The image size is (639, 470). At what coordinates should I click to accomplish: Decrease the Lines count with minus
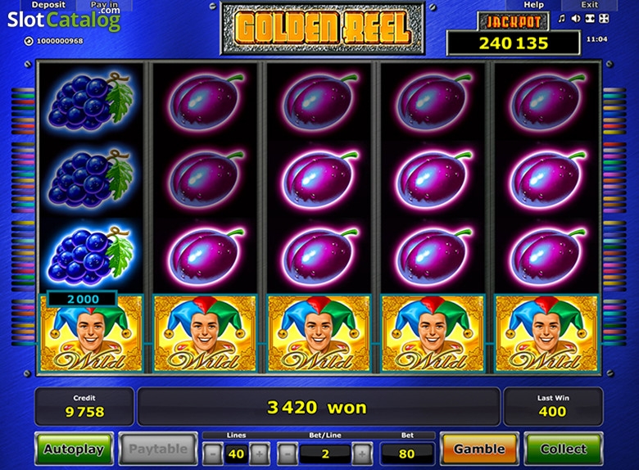pyautogui.click(x=213, y=454)
